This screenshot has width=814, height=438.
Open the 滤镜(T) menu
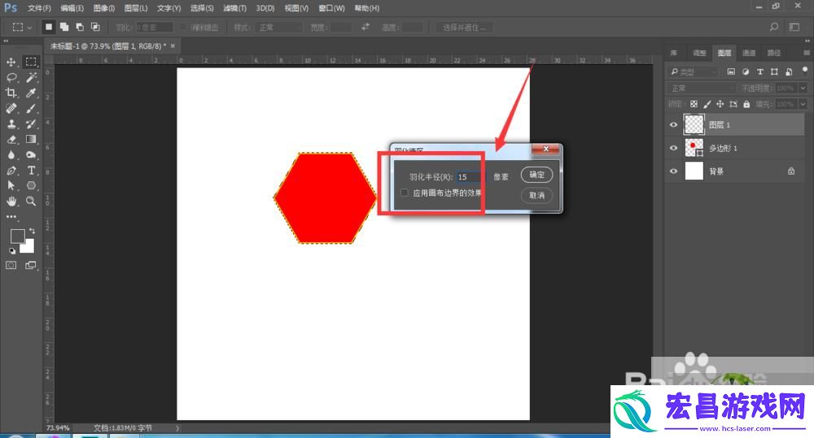pos(234,8)
